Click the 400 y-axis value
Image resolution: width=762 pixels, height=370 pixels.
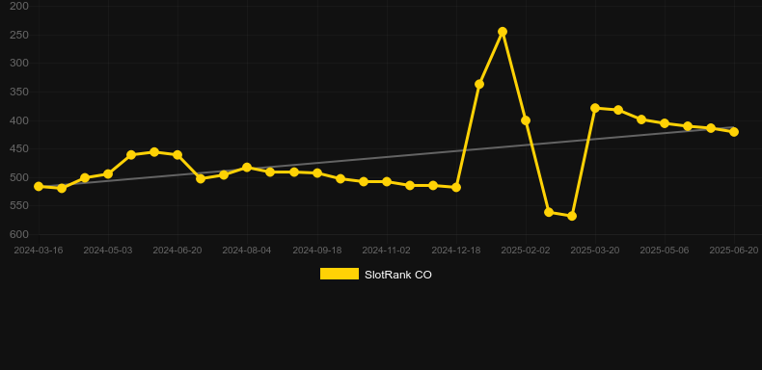[19, 120]
